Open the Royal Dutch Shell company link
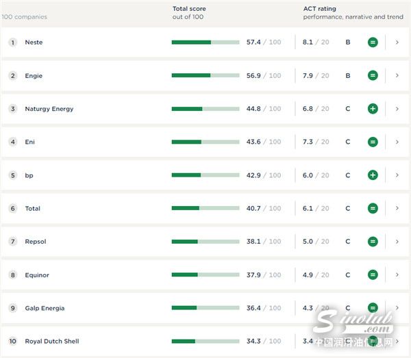The height and width of the screenshot is (358, 411). point(52,342)
